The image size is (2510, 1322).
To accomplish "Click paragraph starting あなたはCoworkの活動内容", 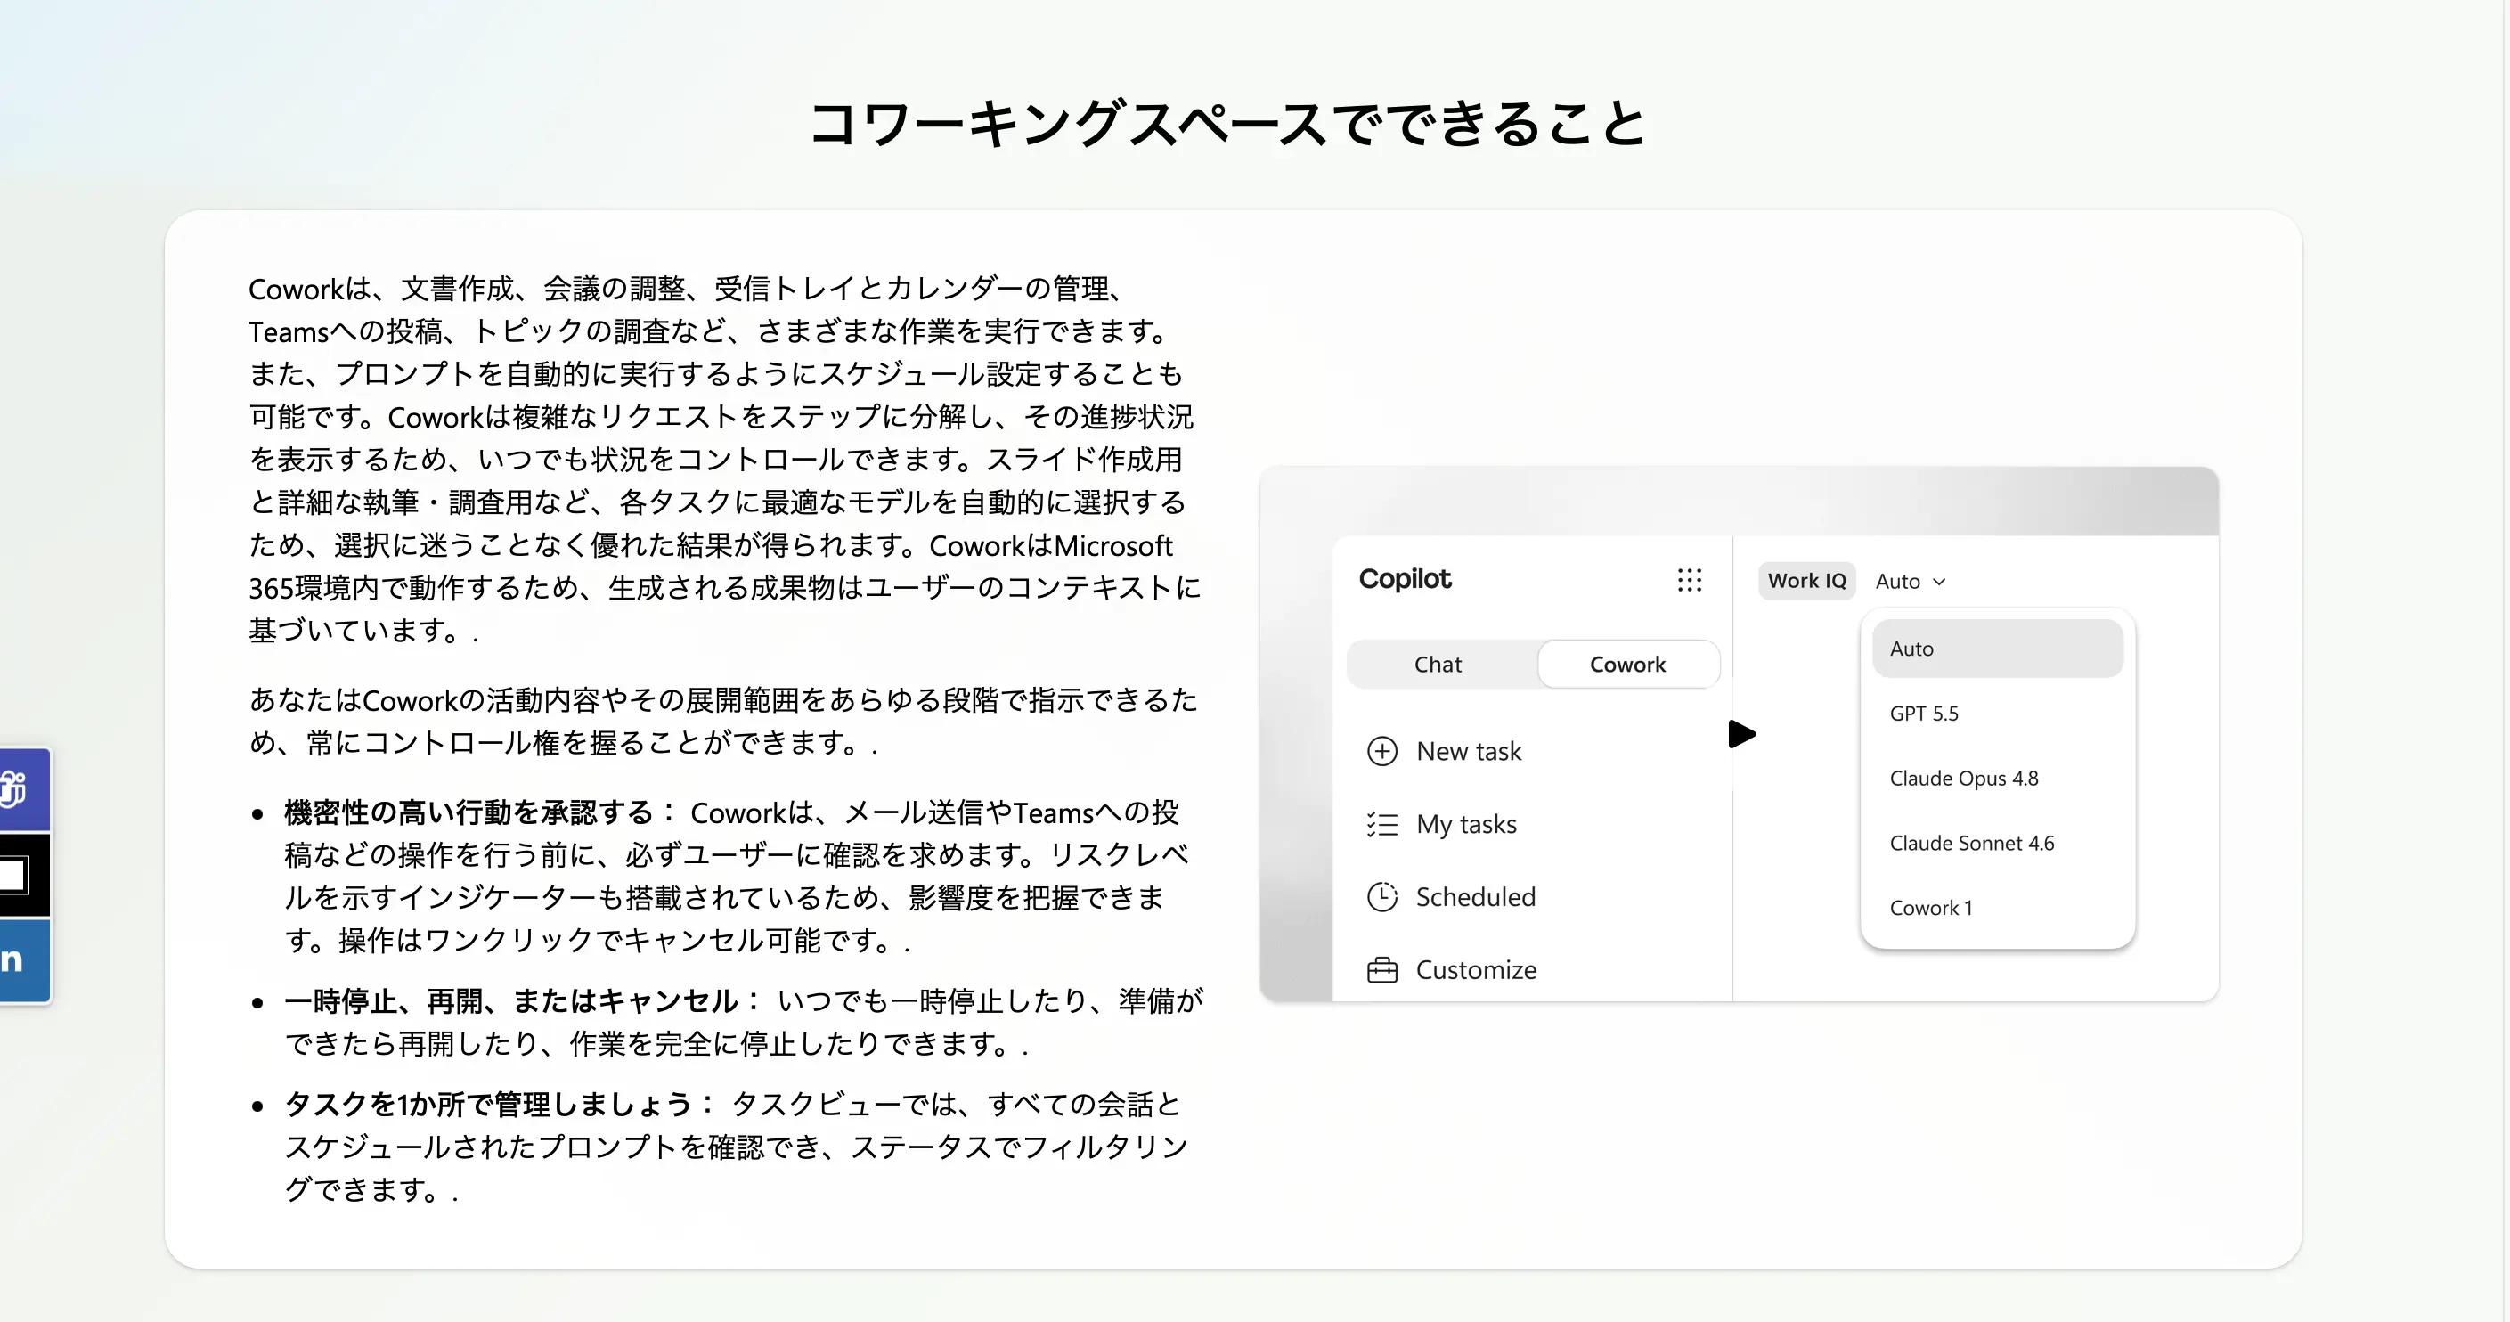I will click(724, 721).
